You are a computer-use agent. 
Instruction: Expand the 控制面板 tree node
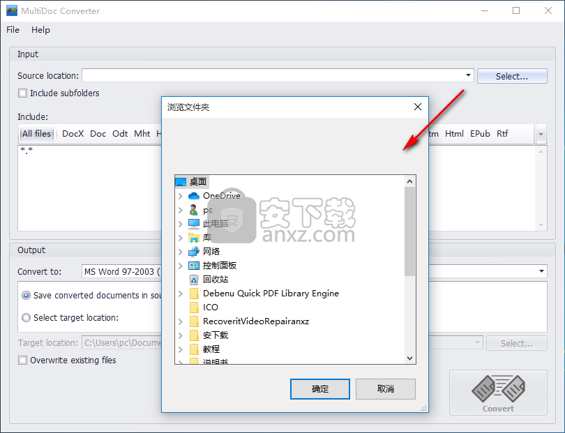coord(181,266)
